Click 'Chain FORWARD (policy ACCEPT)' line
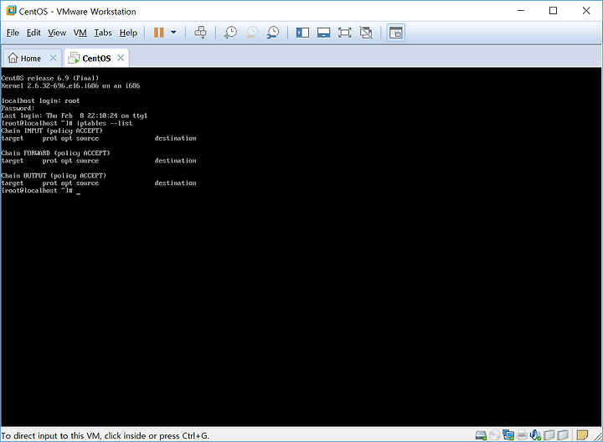Viewport: 603px width, 442px height. coord(55,153)
